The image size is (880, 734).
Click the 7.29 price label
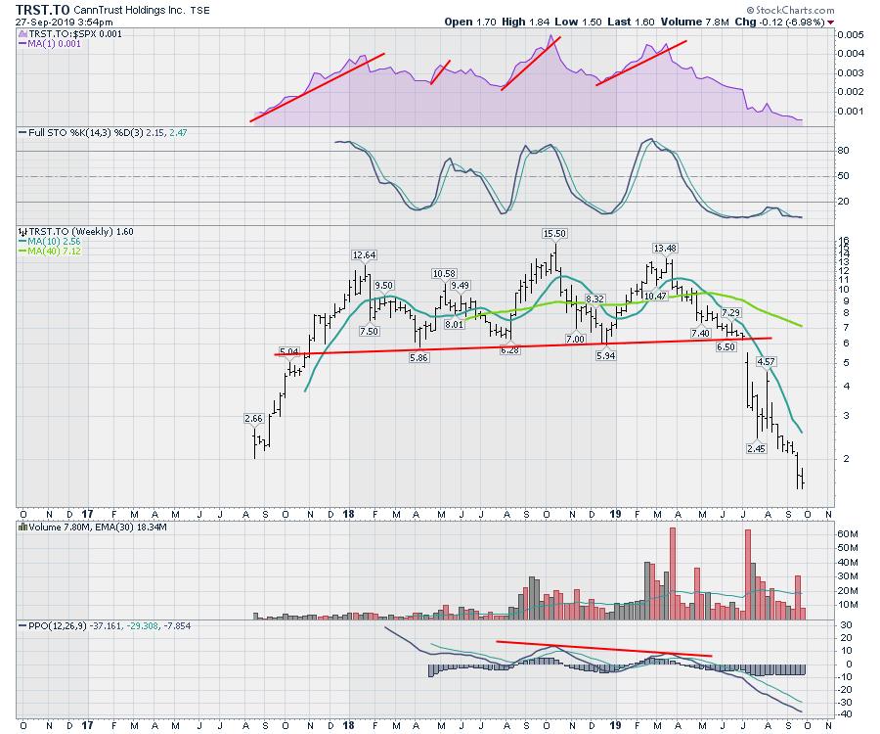pos(730,313)
